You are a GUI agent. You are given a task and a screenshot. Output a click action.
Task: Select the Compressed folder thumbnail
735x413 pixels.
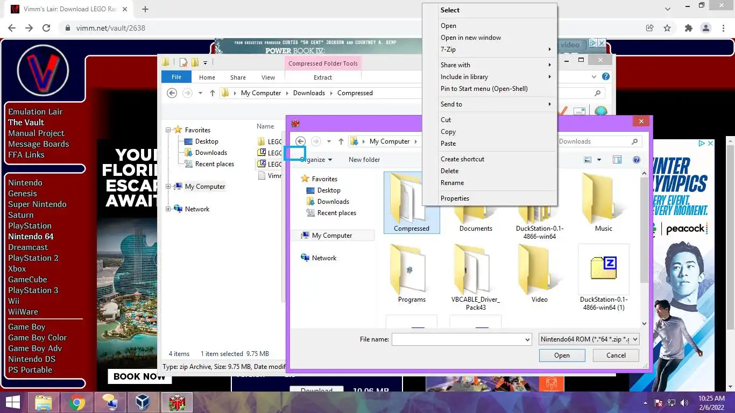(412, 203)
